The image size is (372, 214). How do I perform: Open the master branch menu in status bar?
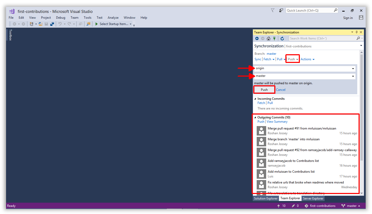pyautogui.click(x=350, y=206)
